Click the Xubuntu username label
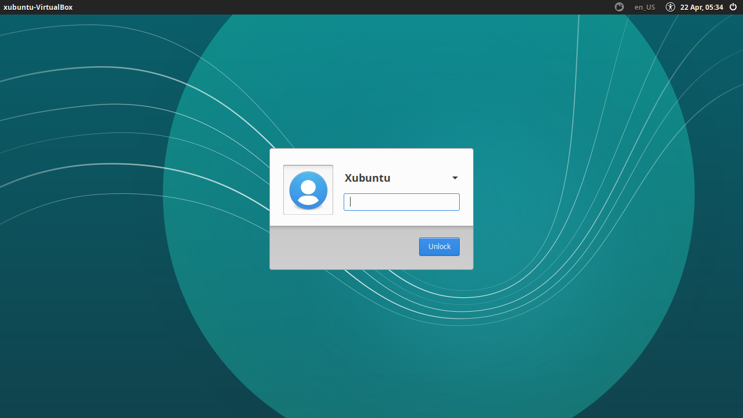 click(367, 178)
